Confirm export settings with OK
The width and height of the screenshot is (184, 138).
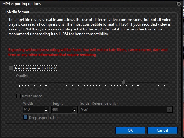click(x=130, y=130)
